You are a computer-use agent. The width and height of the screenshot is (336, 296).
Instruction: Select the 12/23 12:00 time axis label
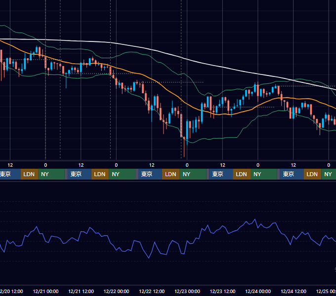coord(222,291)
